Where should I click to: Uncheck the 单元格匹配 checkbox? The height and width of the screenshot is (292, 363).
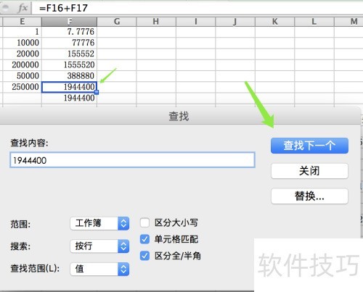144,239
